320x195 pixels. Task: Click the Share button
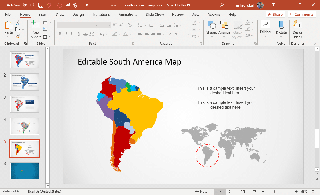pos(275,15)
